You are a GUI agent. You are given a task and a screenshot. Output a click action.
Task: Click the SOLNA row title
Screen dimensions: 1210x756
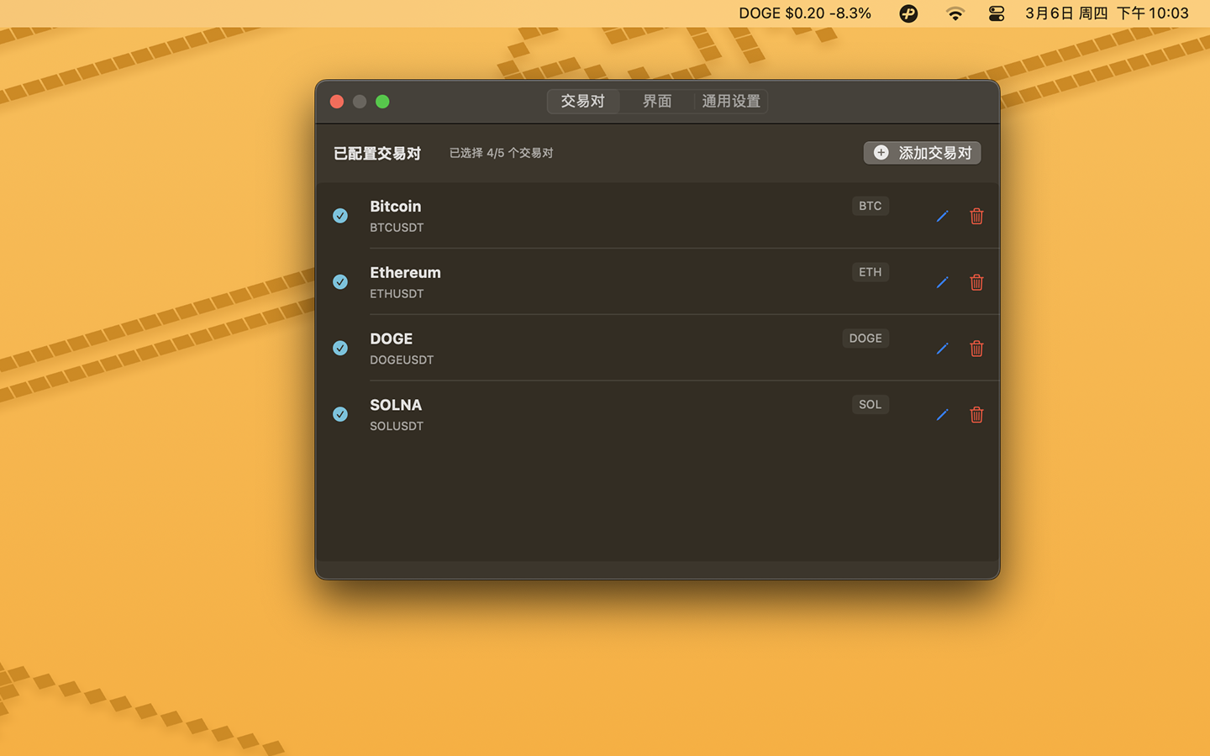(396, 405)
